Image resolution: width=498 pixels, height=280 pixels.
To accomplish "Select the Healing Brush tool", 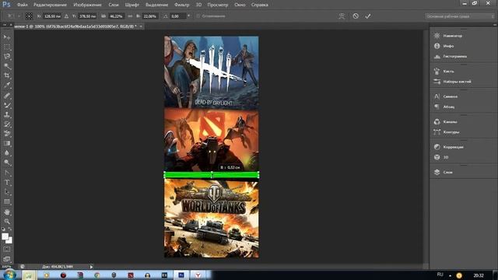I will pos(7,95).
